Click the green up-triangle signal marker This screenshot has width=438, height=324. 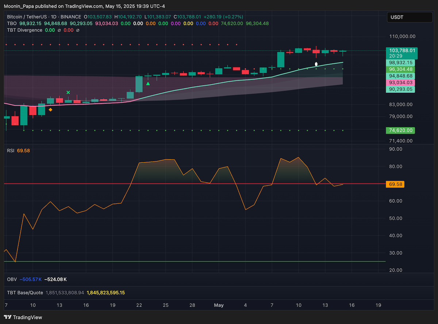tap(148, 84)
